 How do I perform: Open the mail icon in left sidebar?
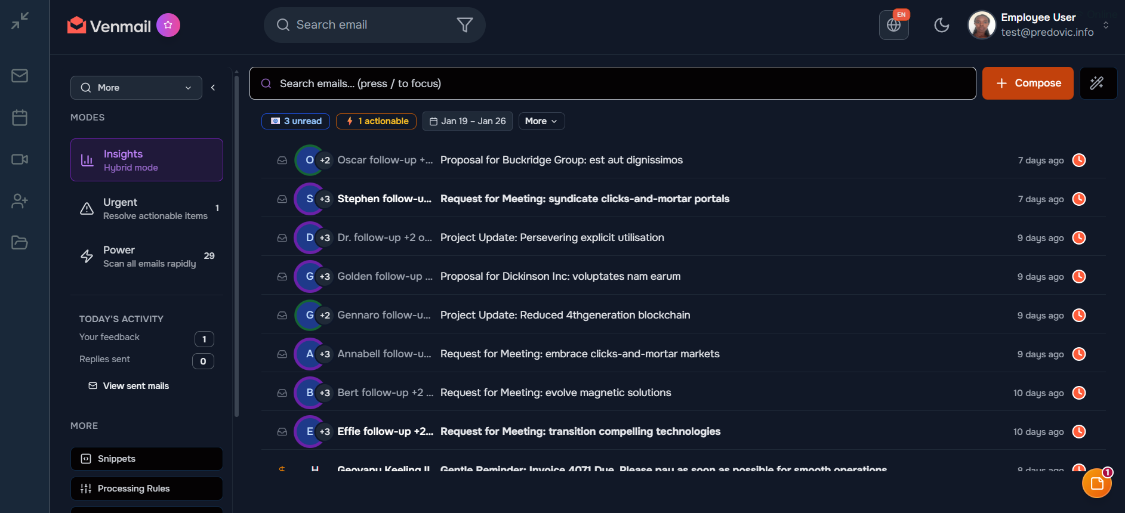pos(20,76)
